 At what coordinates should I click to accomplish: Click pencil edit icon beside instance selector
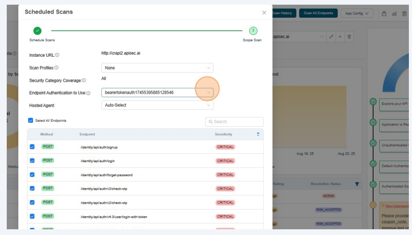pyautogui.click(x=331, y=37)
